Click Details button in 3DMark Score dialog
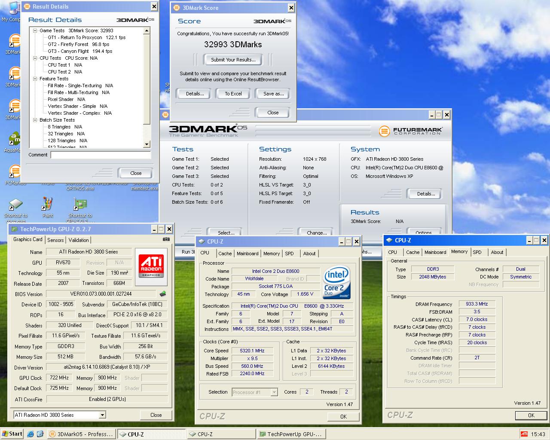Image resolution: width=550 pixels, height=440 pixels. 195,94
